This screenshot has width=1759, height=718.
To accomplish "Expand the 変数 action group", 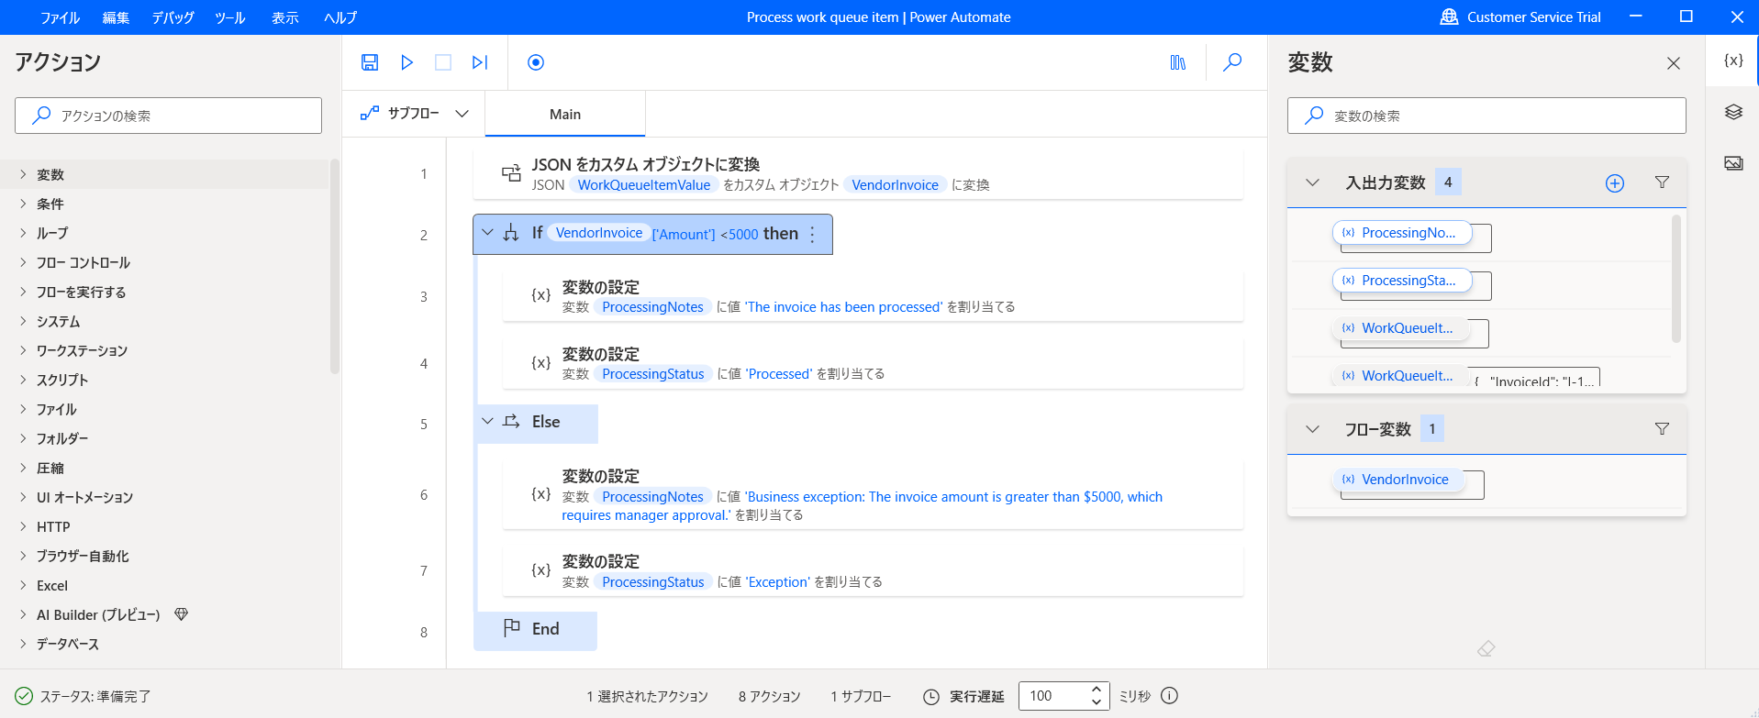I will [23, 174].
